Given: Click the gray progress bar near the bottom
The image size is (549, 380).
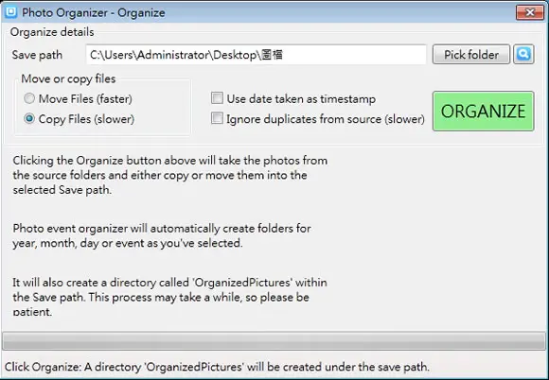Looking at the screenshot, I should coord(274,341).
